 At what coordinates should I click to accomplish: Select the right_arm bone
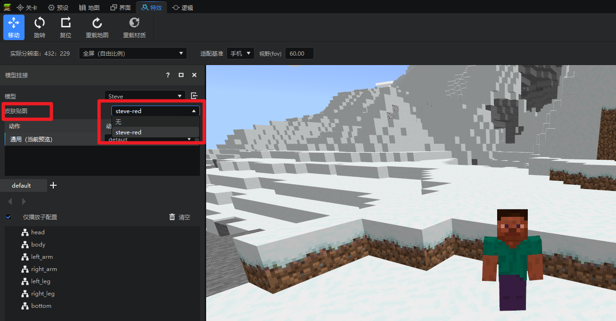pos(39,269)
